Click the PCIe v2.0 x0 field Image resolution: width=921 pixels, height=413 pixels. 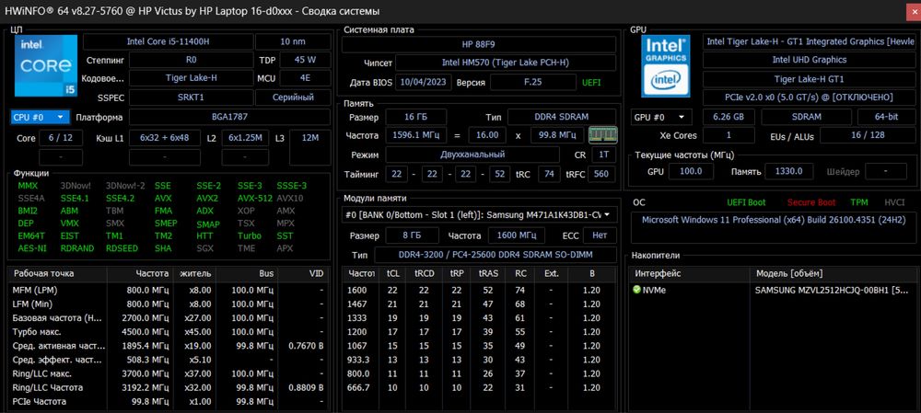[x=809, y=98]
